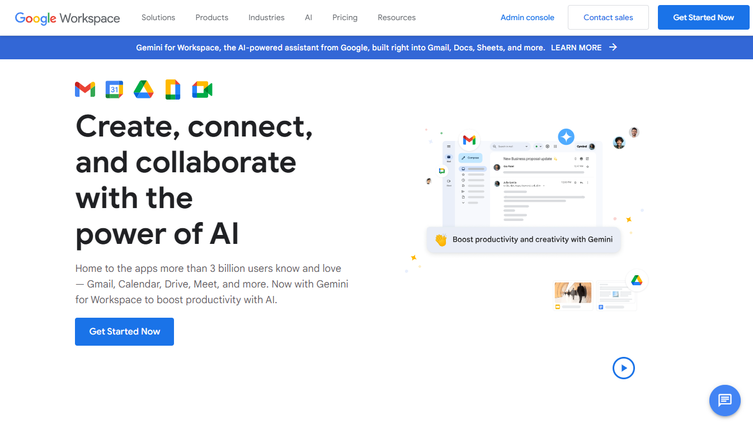Click the waving hand emoji
753x424 pixels.
441,240
